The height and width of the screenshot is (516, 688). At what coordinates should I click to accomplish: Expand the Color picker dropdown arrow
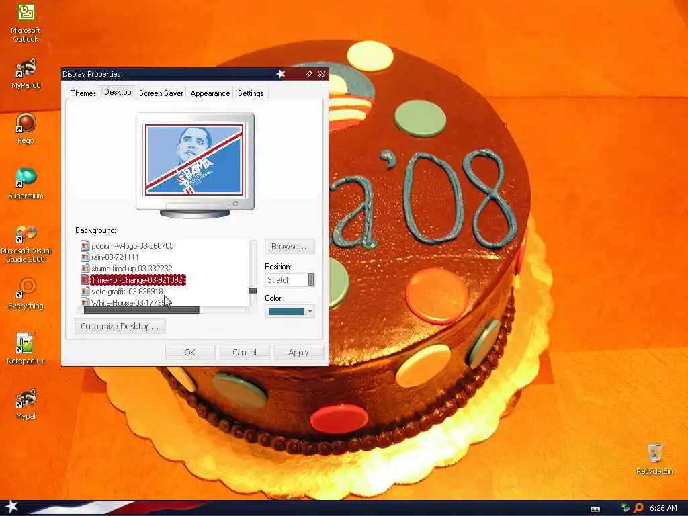310,312
